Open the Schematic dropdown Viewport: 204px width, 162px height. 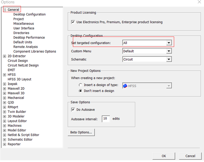[169, 59]
